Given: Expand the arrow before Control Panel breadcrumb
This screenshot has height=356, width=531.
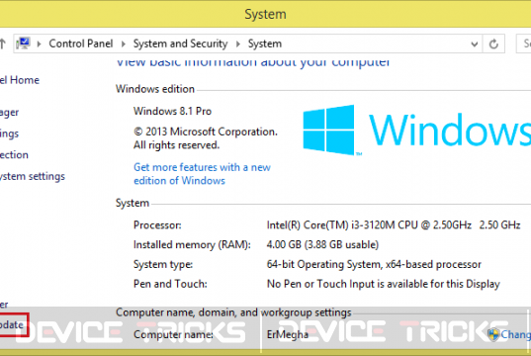Looking at the screenshot, I should (x=39, y=44).
